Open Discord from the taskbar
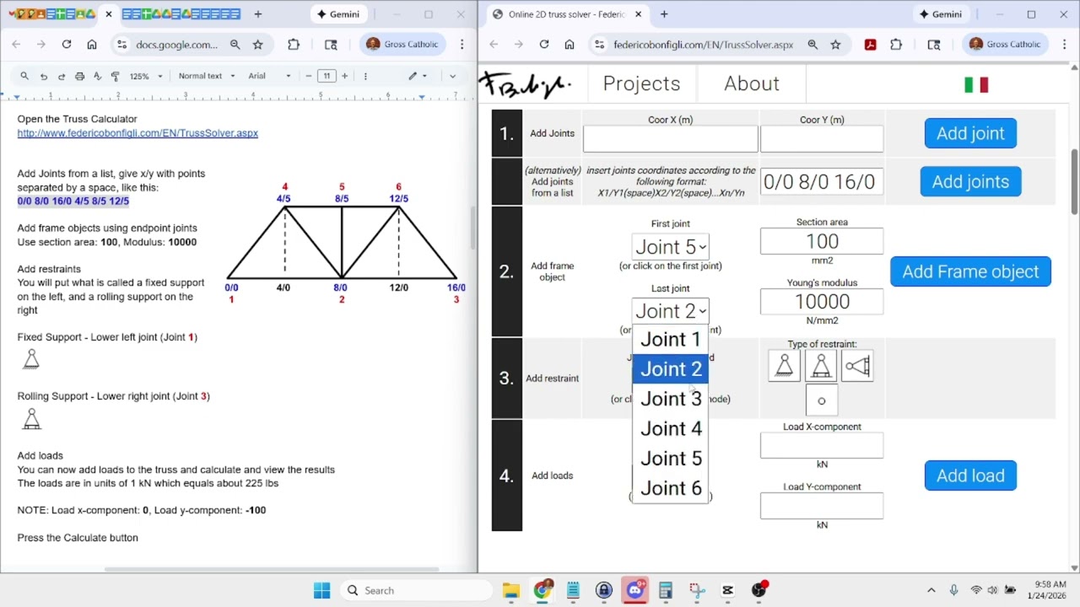Viewport: 1080px width, 607px height. (x=634, y=590)
